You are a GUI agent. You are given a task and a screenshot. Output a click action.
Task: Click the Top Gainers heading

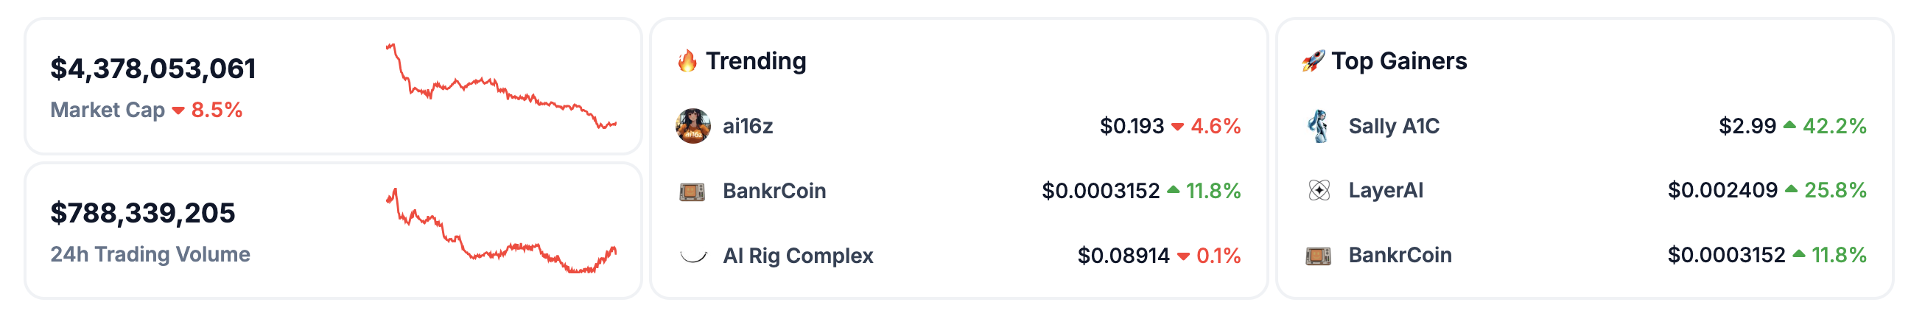pyautogui.click(x=1398, y=61)
